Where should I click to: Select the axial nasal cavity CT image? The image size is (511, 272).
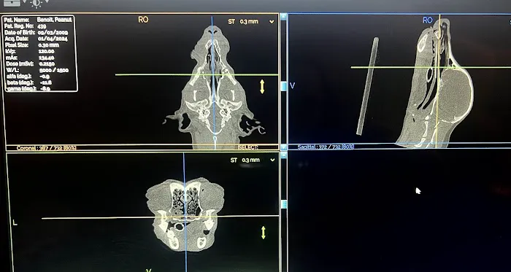[185, 214]
